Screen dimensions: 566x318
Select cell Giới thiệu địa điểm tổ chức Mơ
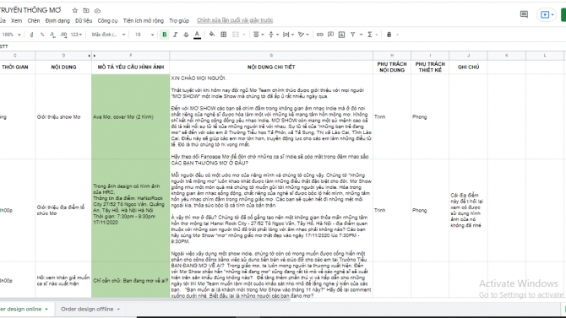coord(63,210)
